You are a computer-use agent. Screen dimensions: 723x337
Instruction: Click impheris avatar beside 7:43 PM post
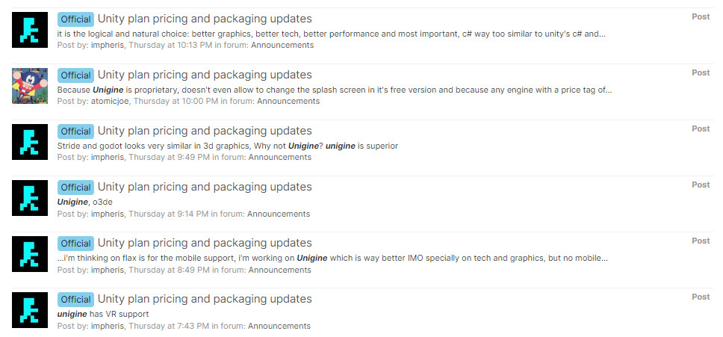[x=30, y=310]
